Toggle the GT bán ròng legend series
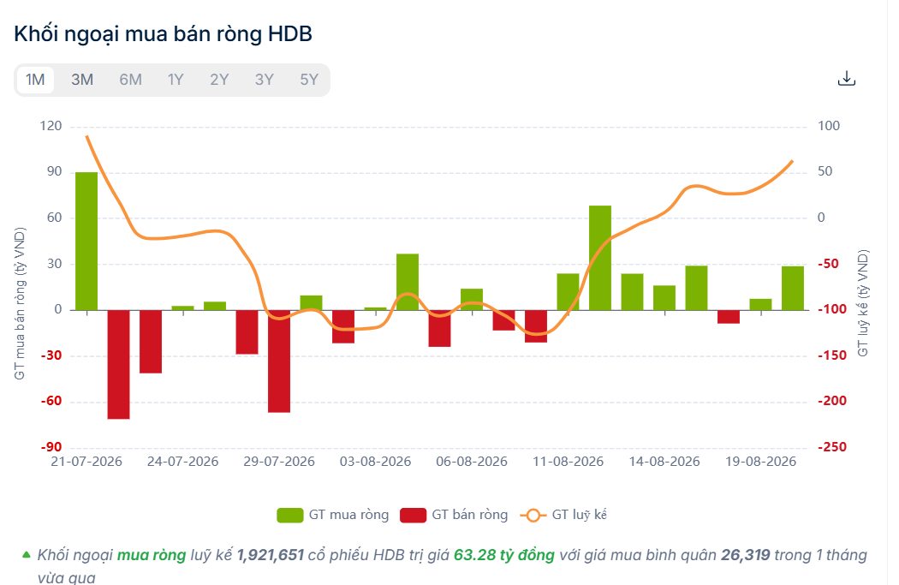 pos(454,515)
